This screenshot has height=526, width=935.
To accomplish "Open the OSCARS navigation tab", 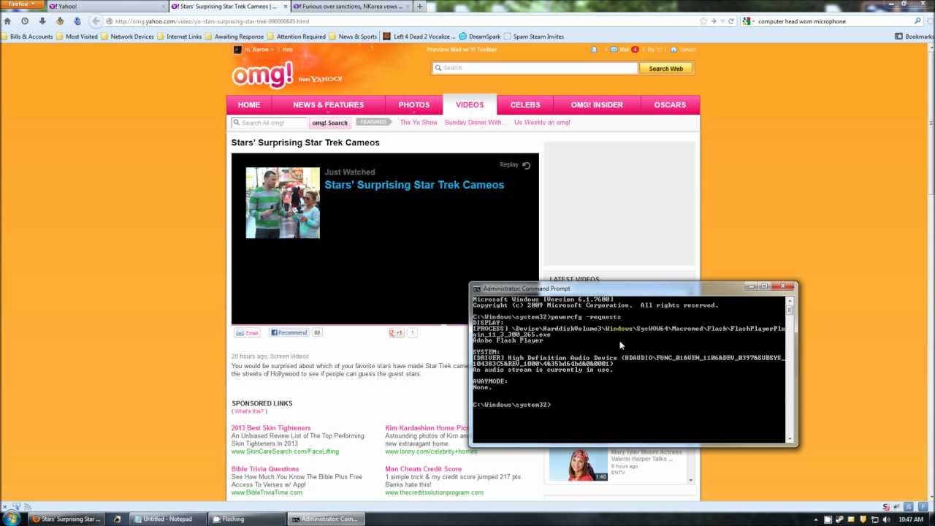I will (x=670, y=104).
